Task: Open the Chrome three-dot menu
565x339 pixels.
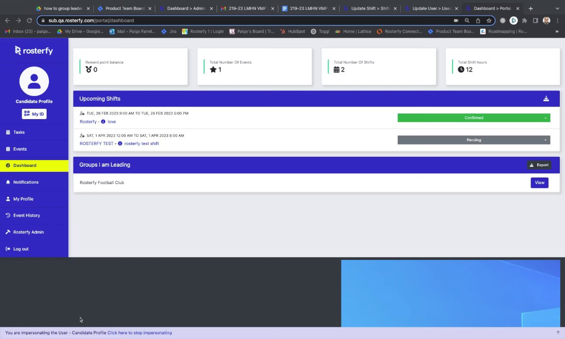Action: [557, 21]
